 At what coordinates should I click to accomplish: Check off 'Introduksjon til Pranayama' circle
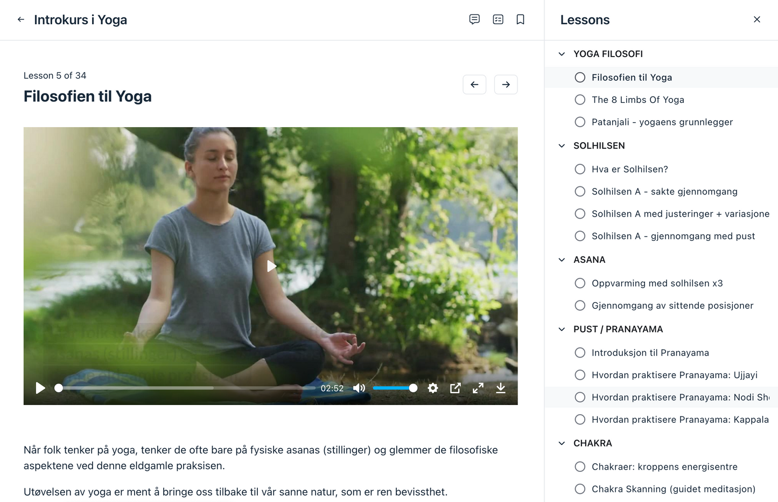point(580,353)
